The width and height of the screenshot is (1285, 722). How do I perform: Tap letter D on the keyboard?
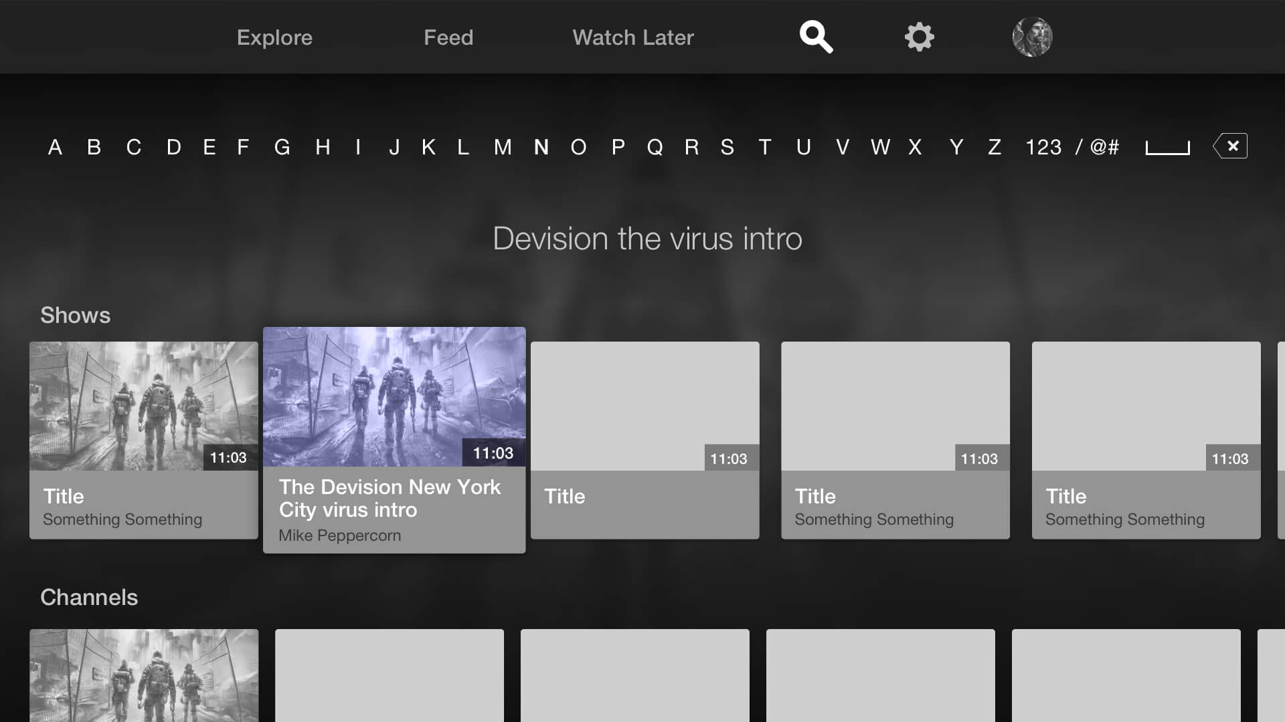tap(174, 147)
